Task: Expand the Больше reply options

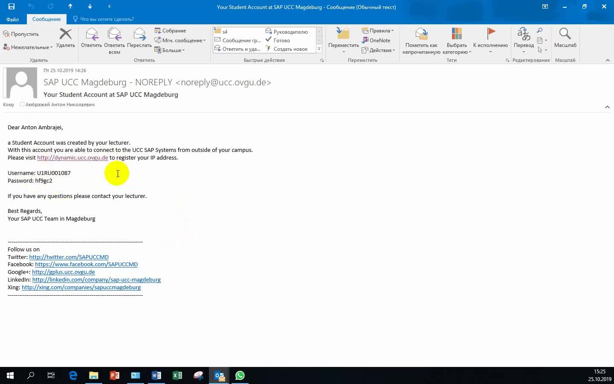Action: click(170, 50)
